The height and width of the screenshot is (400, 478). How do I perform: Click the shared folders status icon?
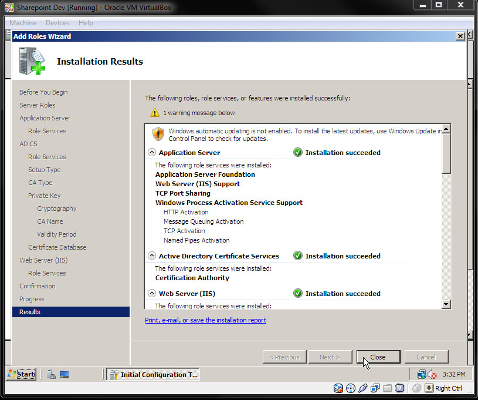pos(387,388)
